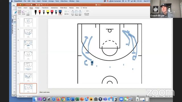The width and height of the screenshot is (182, 102).
Task: Open the Eraser options dropdown arrow
Action: [x=26, y=12]
